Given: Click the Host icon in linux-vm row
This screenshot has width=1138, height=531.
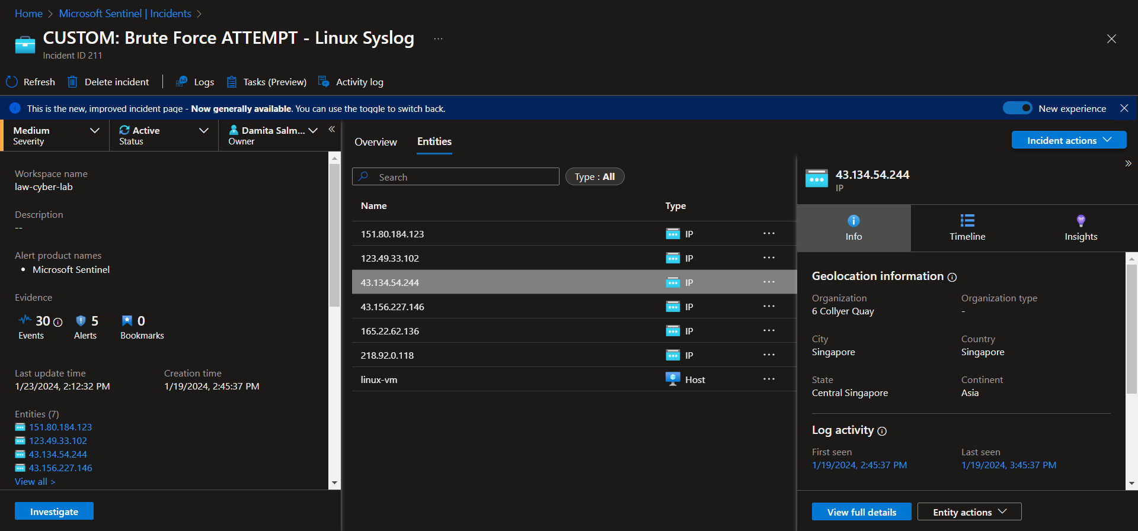Looking at the screenshot, I should pyautogui.click(x=673, y=379).
